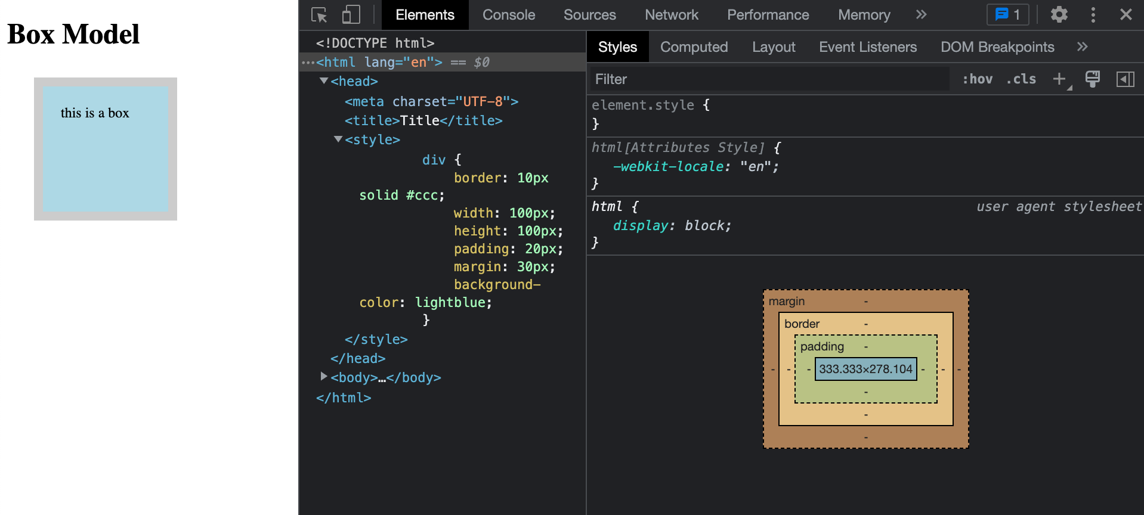Screen dimensions: 1144x515
Task: Click the user agent stylesheet label
Action: (x=1059, y=206)
